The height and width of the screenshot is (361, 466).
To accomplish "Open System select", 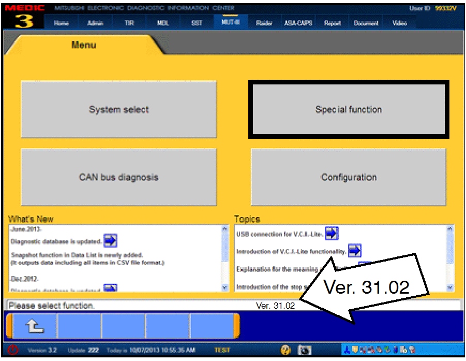I will 118,110.
